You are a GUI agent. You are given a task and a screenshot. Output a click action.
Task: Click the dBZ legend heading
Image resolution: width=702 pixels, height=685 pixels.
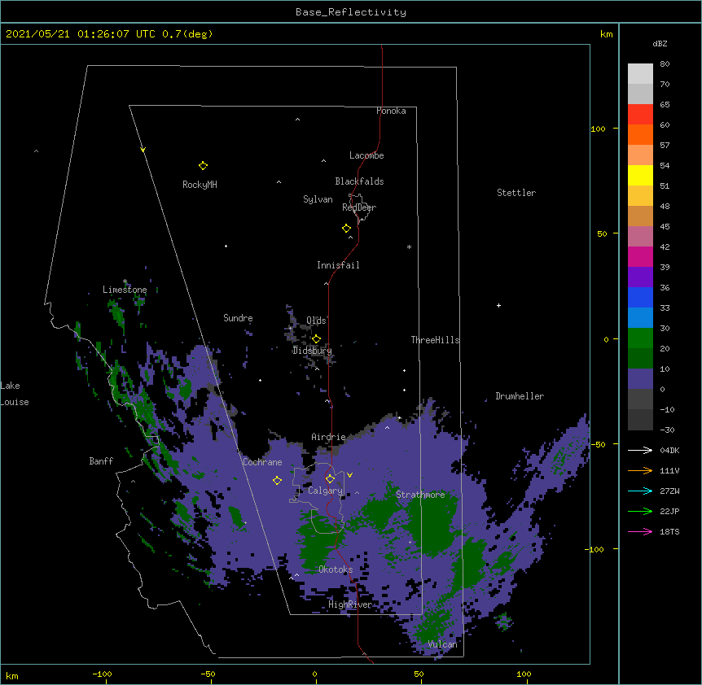pos(660,44)
